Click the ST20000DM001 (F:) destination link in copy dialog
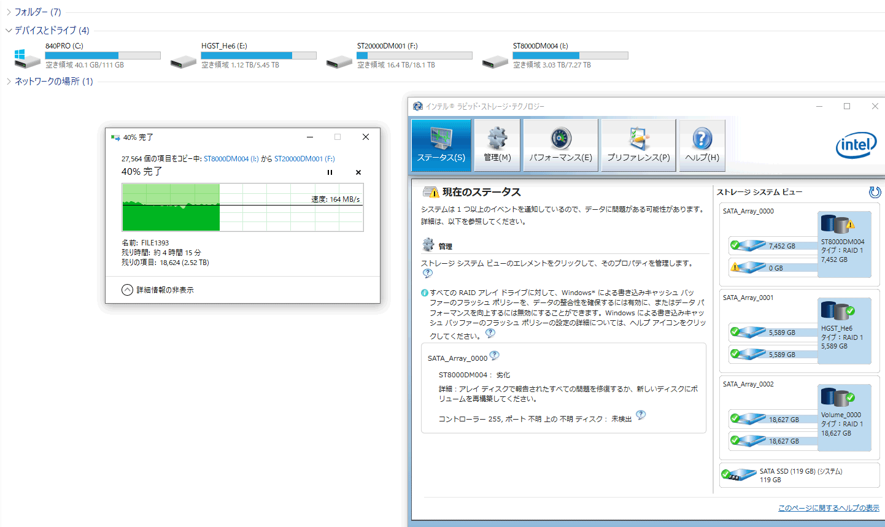 304,159
